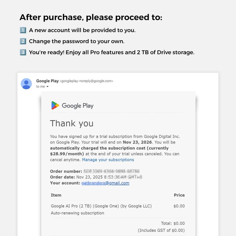
Task: Click the "Auto-renewing subscription" text
Action: point(77,213)
